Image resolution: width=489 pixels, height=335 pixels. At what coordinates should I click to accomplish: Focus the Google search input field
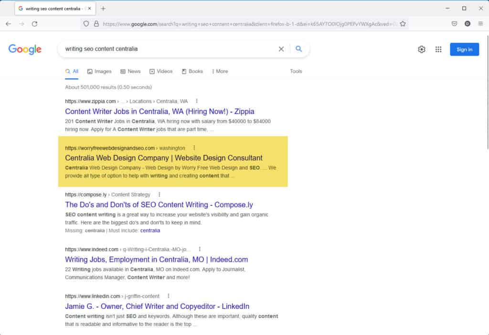point(169,49)
